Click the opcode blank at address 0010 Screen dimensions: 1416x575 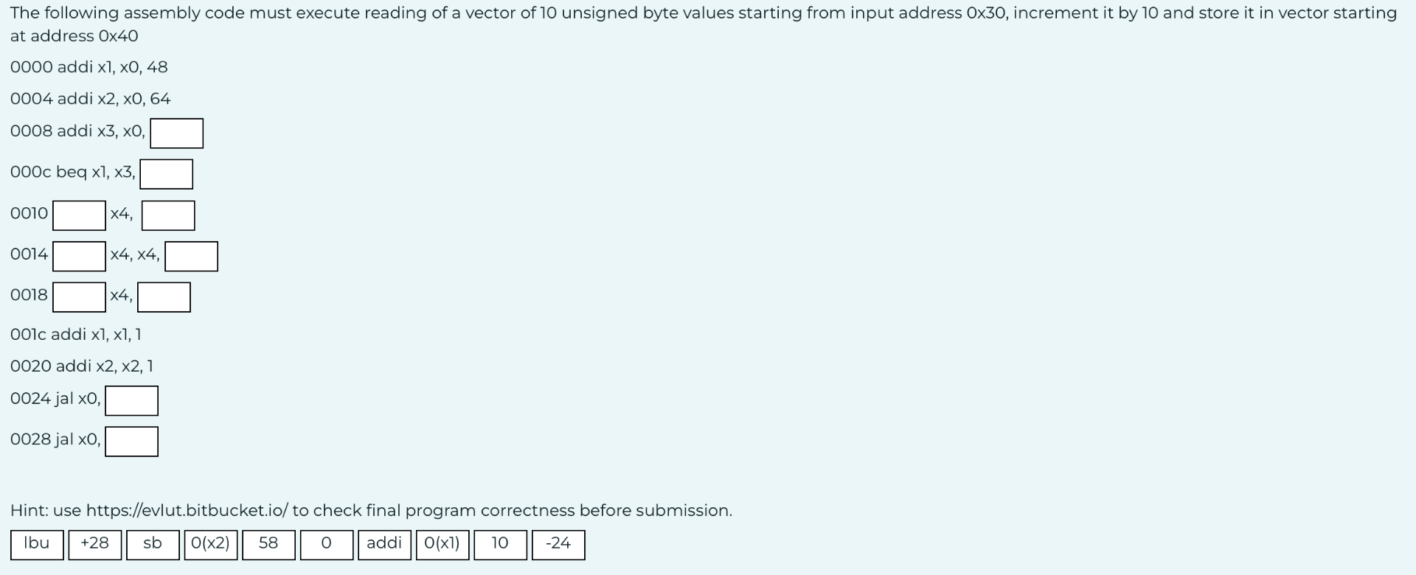[x=78, y=215]
